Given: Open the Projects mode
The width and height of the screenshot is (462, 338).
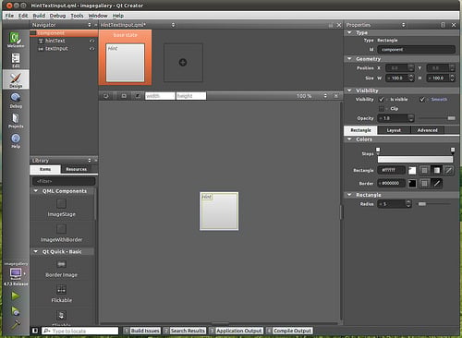Looking at the screenshot, I should 16,121.
